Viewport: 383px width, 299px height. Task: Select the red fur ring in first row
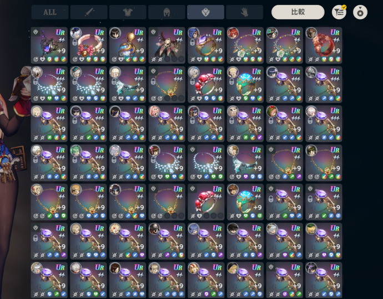pos(324,45)
